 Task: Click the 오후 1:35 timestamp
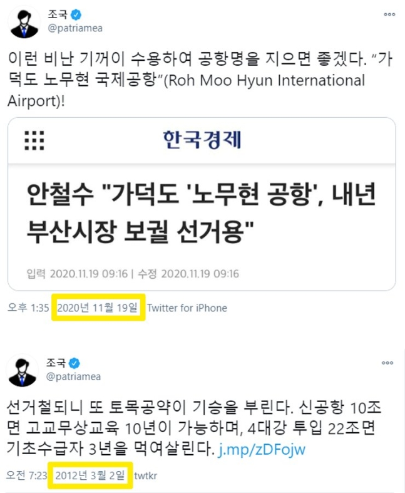coord(28,308)
